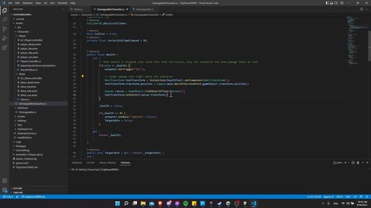Screen dimensions: 371x208
Task: Create a new terminal with plus icon
Action: (345, 163)
